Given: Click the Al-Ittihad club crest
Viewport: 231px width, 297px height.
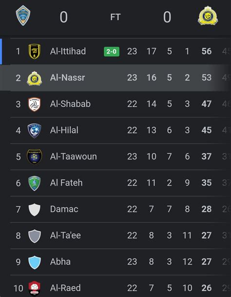Looking at the screenshot, I should (34, 51).
